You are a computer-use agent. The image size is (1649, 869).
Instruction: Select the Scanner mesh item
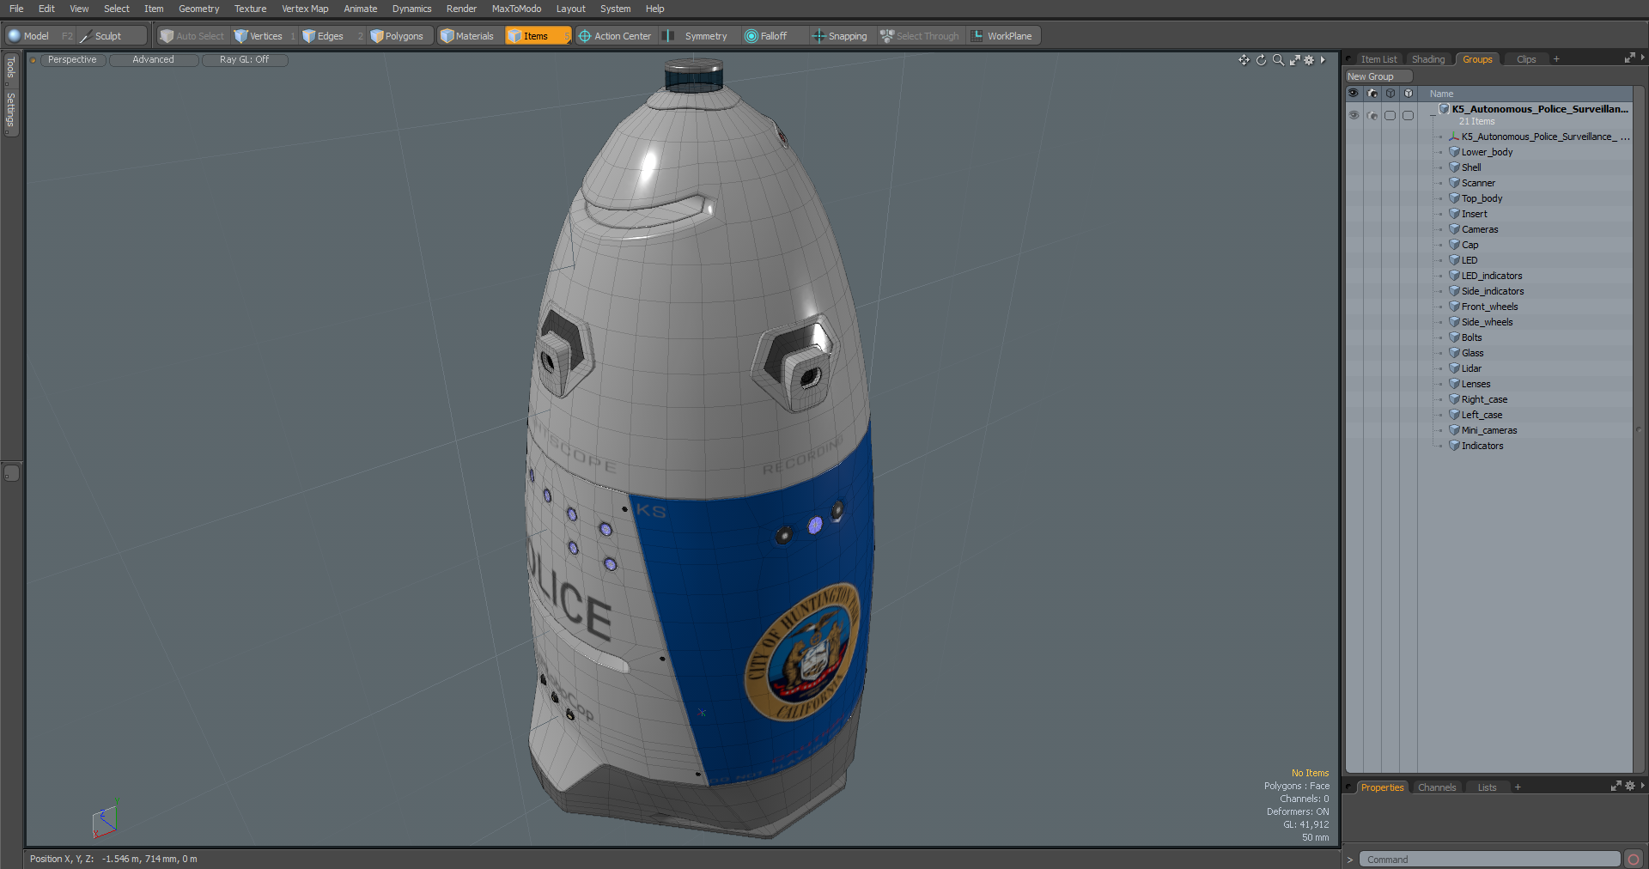click(1478, 183)
